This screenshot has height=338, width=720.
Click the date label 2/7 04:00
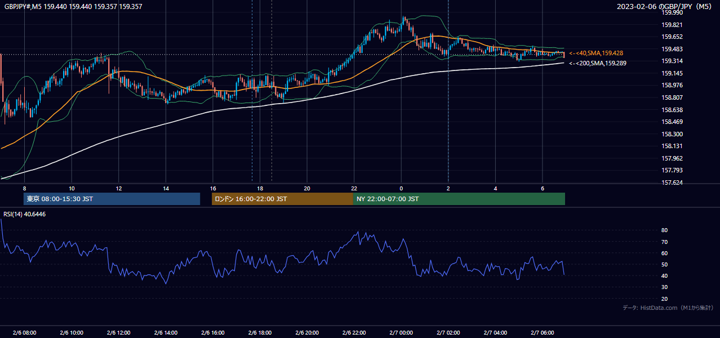tap(495, 333)
